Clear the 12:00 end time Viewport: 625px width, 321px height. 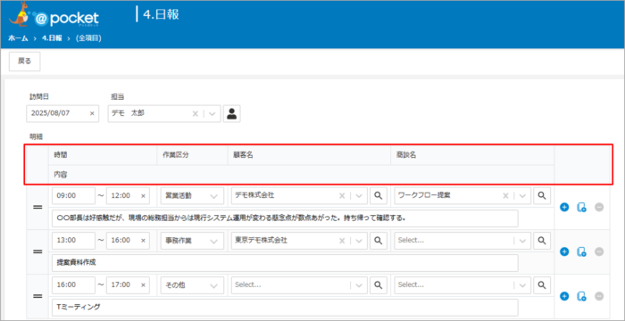143,195
